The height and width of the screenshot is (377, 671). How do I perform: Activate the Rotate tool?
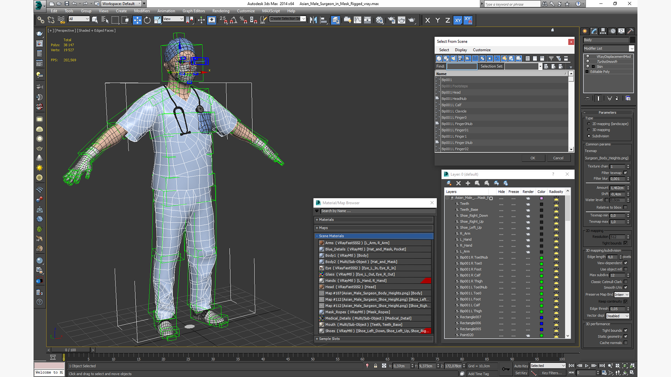[x=147, y=20]
